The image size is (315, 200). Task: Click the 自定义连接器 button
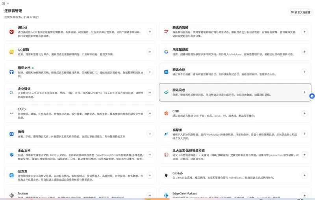coord(300,12)
